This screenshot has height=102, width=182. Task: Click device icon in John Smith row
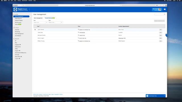point(78,29)
